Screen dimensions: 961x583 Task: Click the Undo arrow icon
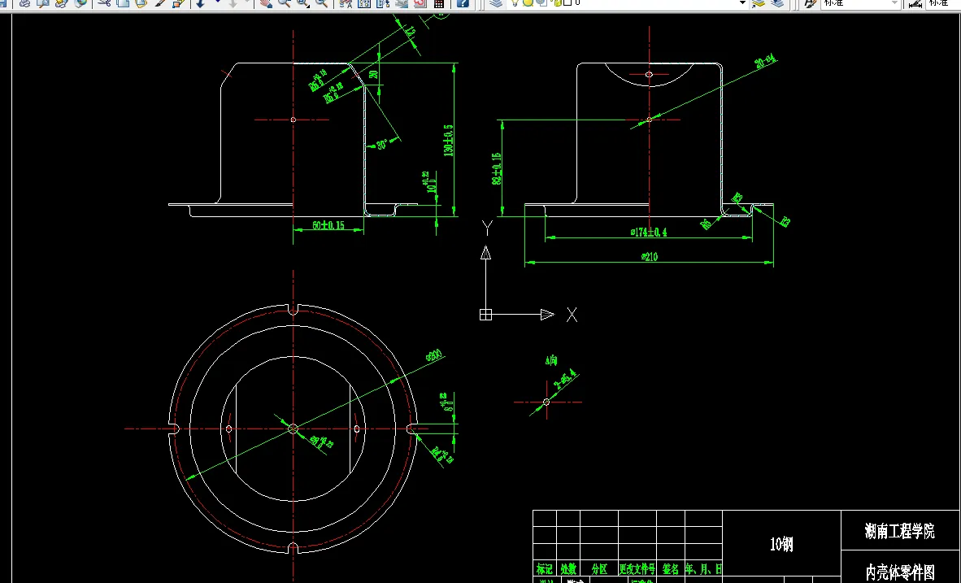[x=201, y=3]
